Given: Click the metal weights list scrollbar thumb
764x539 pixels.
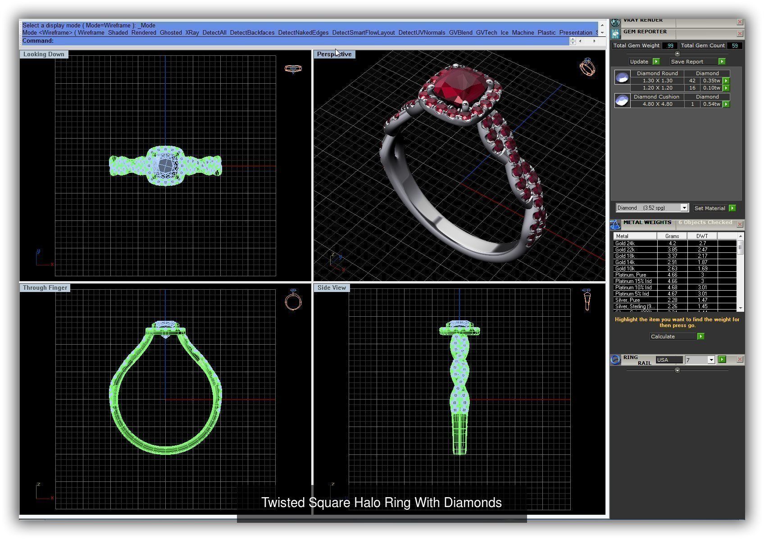Looking at the screenshot, I should click(x=740, y=247).
